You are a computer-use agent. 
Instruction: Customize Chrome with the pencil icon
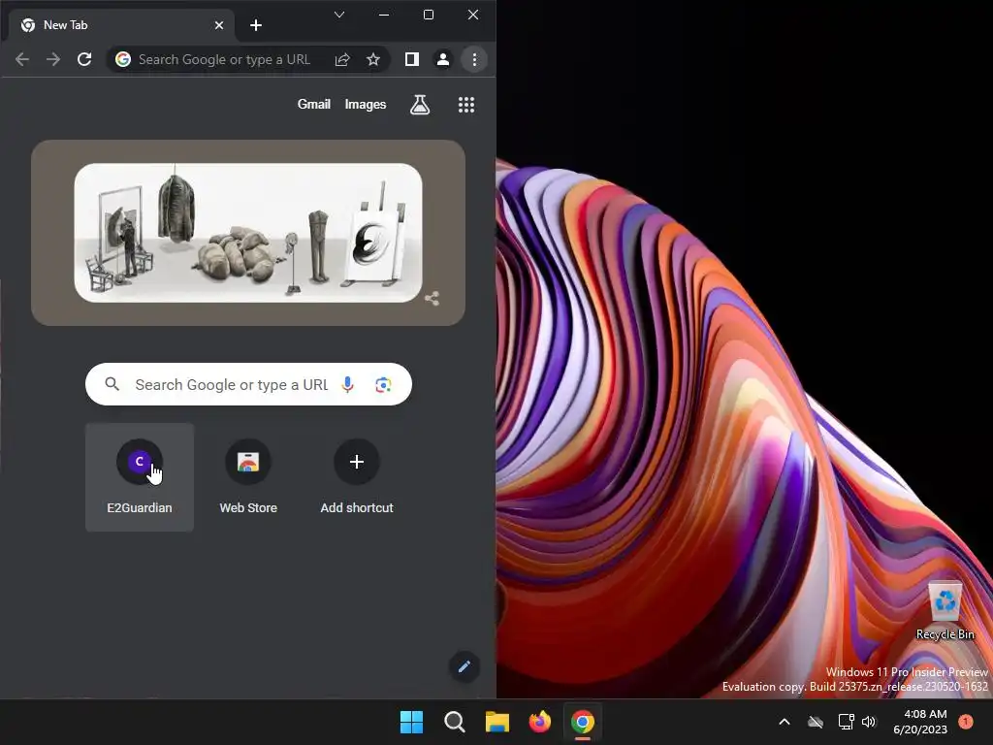click(464, 666)
